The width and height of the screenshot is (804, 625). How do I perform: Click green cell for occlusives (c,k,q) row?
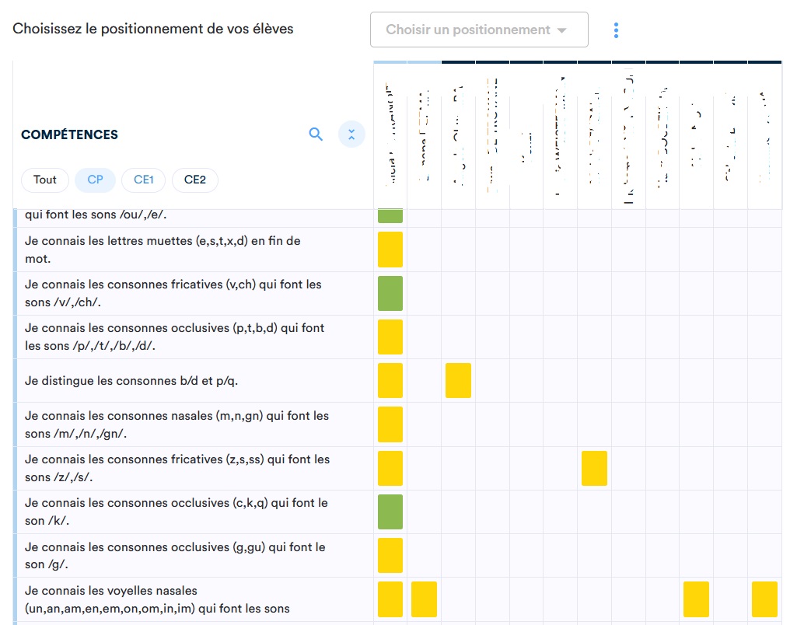point(390,512)
